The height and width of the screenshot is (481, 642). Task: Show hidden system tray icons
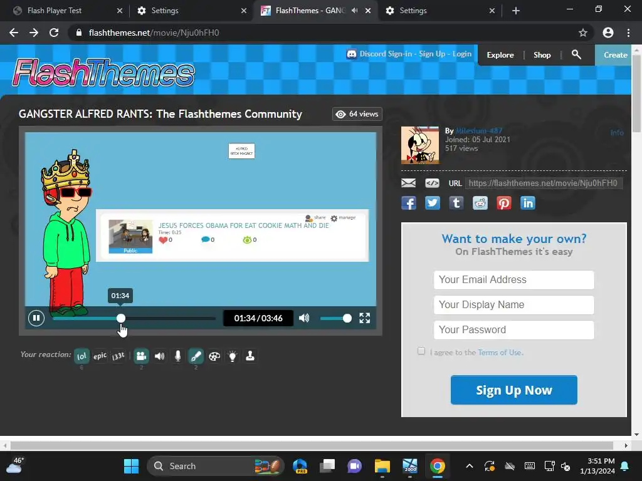coord(470,466)
